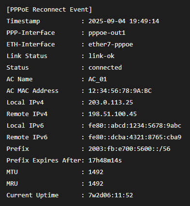Click the MRU value 1492
The width and height of the screenshot is (190, 206).
click(x=96, y=184)
